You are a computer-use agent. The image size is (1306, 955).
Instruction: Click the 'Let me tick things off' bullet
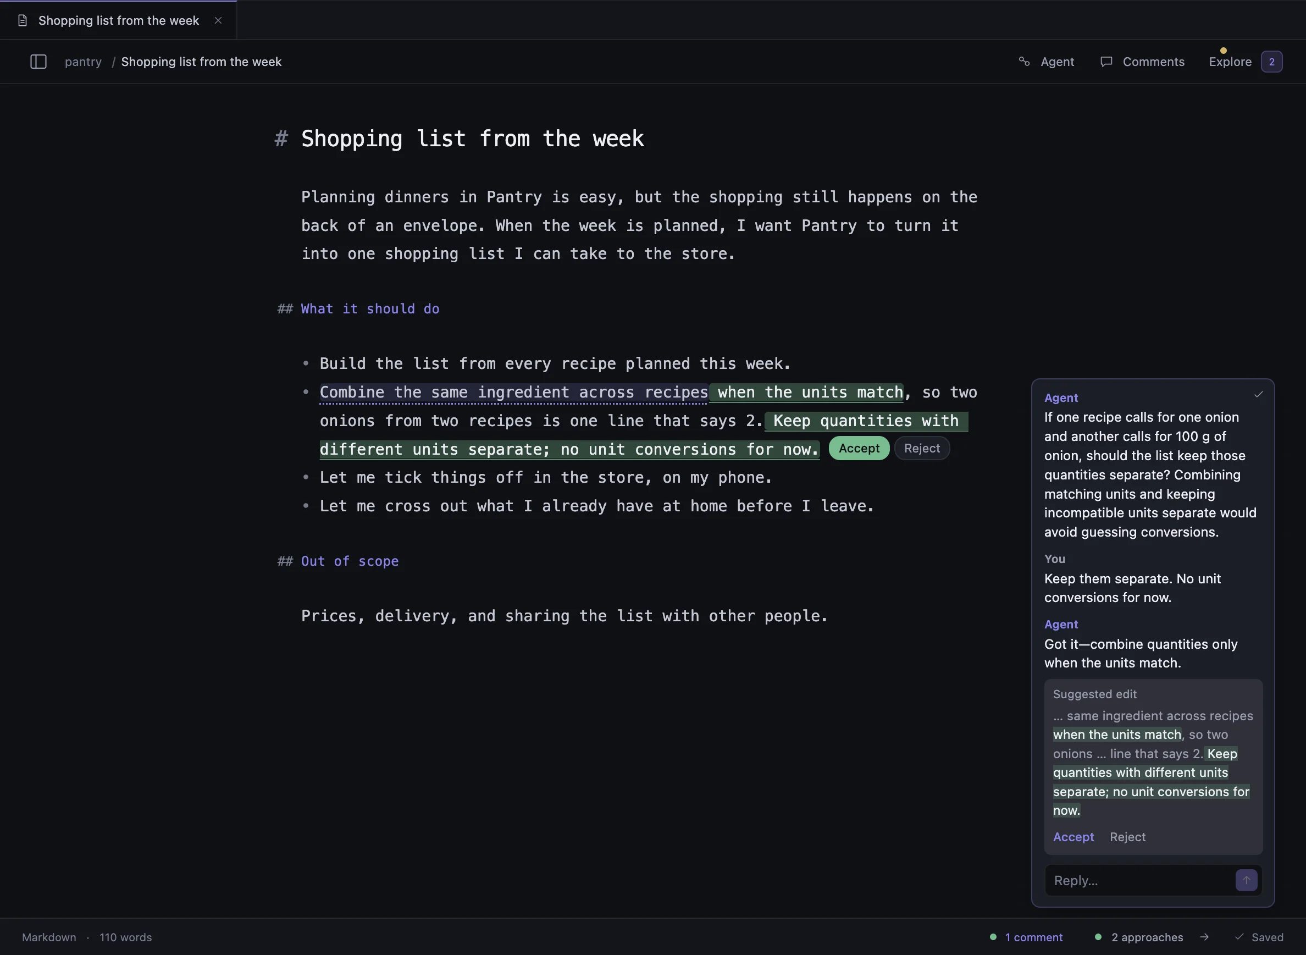coord(545,477)
